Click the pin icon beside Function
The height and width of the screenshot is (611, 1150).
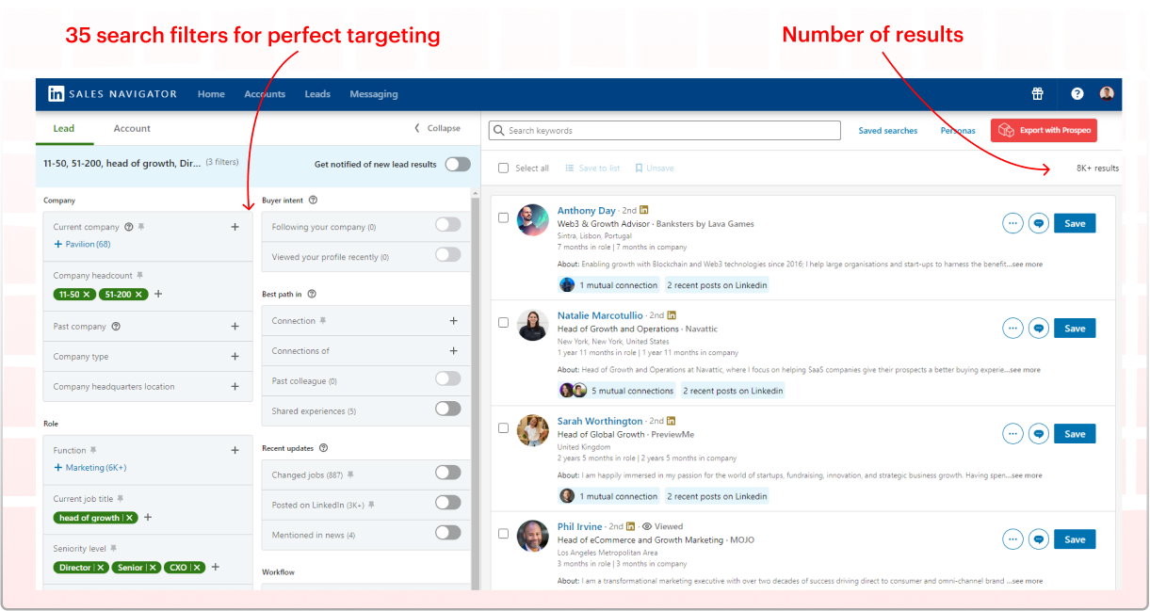click(94, 451)
